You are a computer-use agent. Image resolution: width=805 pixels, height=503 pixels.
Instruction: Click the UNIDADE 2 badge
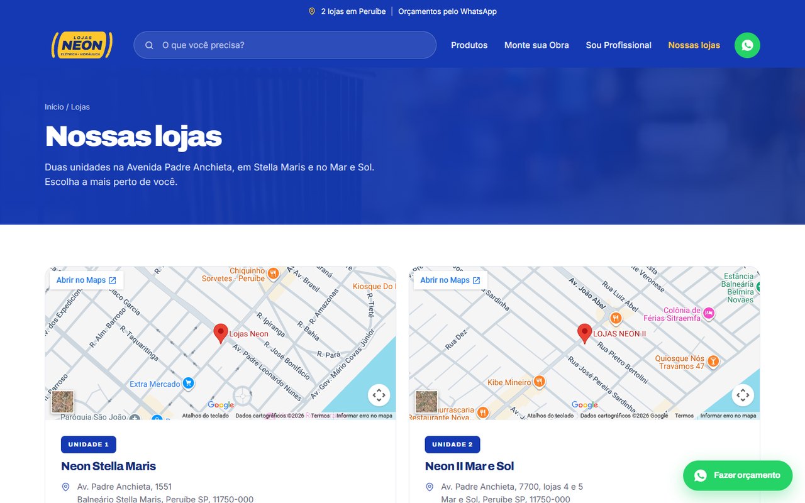tap(453, 445)
